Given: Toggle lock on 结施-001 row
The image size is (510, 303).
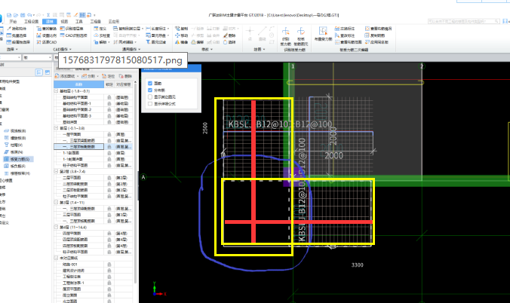Looking at the screenshot, I should pos(109,265).
